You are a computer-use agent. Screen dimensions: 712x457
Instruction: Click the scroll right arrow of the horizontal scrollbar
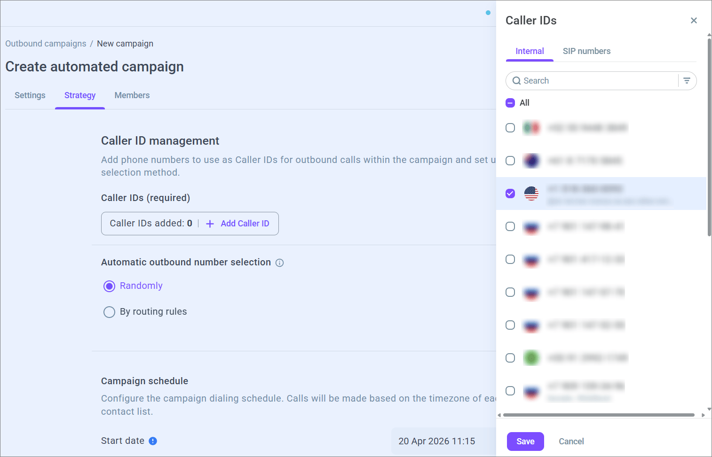[x=703, y=415]
